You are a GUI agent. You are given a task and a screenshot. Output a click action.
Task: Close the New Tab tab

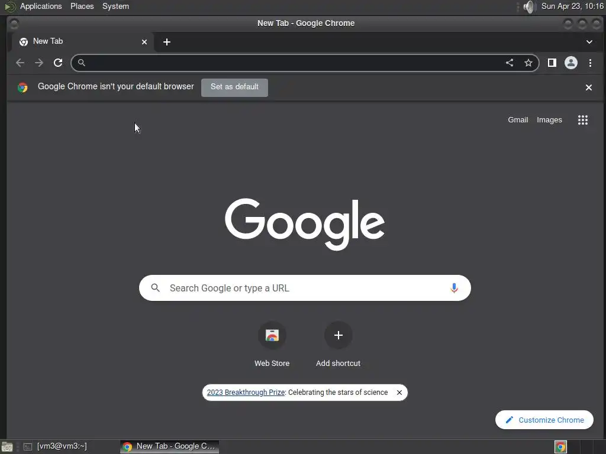tap(144, 42)
